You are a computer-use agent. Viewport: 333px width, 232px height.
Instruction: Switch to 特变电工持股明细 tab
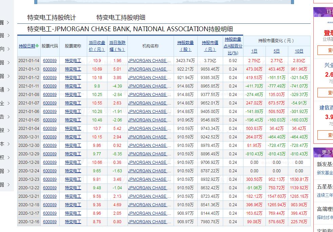point(121,17)
